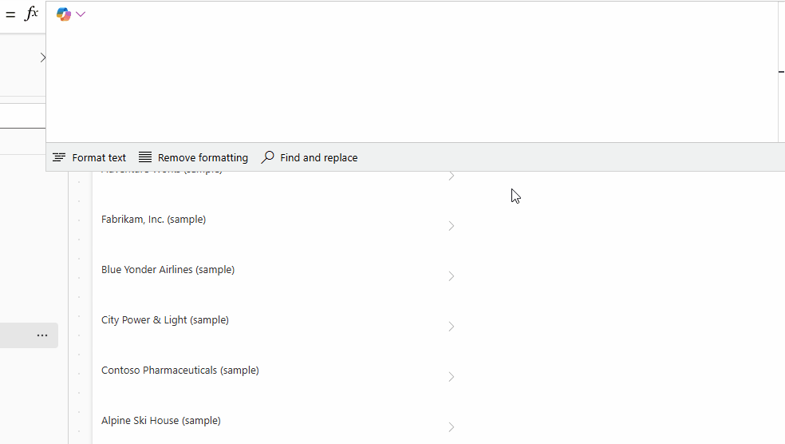Click chevron of the partially hidden top row
785x444 pixels.
click(x=451, y=176)
